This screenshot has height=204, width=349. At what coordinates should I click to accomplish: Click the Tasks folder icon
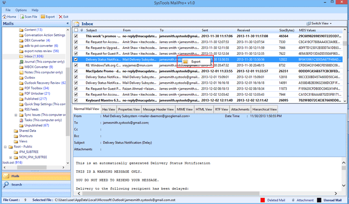click(21, 120)
